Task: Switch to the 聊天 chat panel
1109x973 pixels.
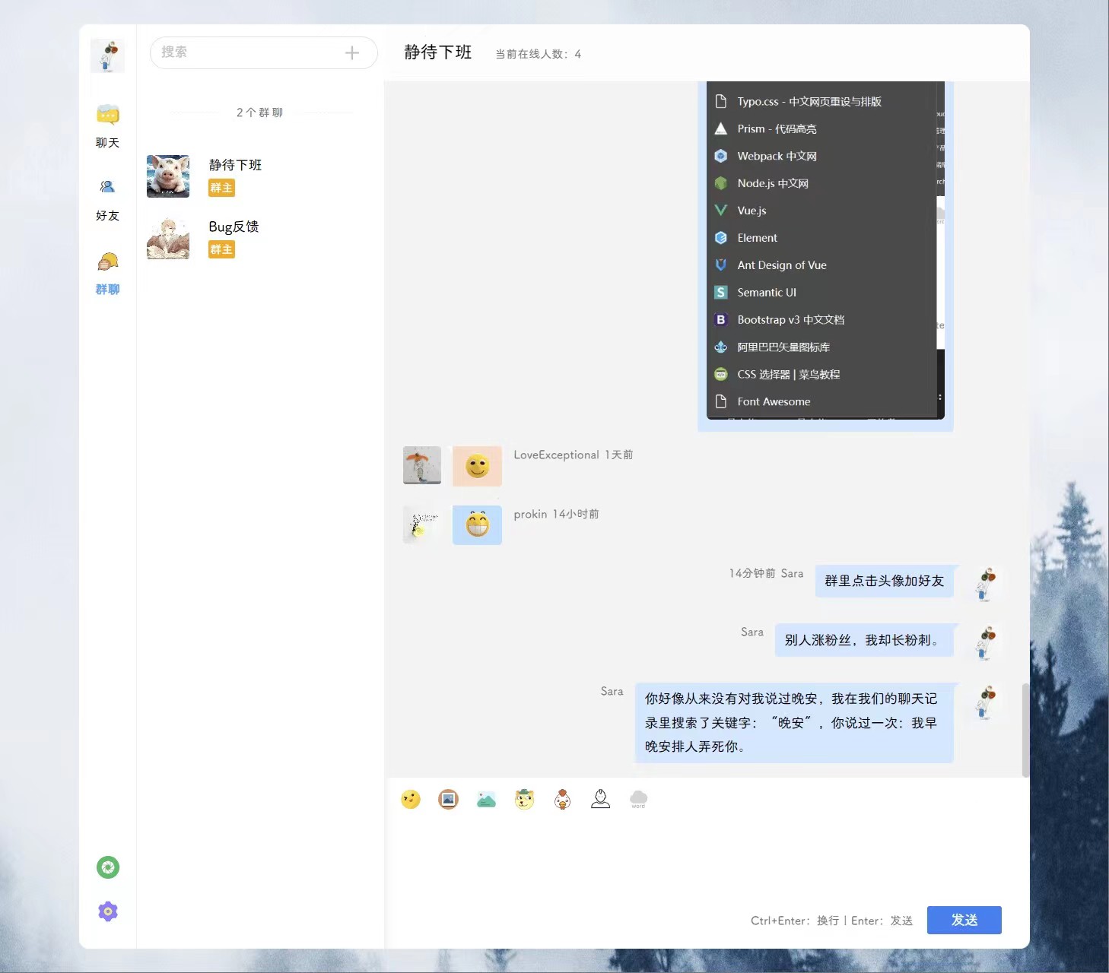Action: click(107, 123)
